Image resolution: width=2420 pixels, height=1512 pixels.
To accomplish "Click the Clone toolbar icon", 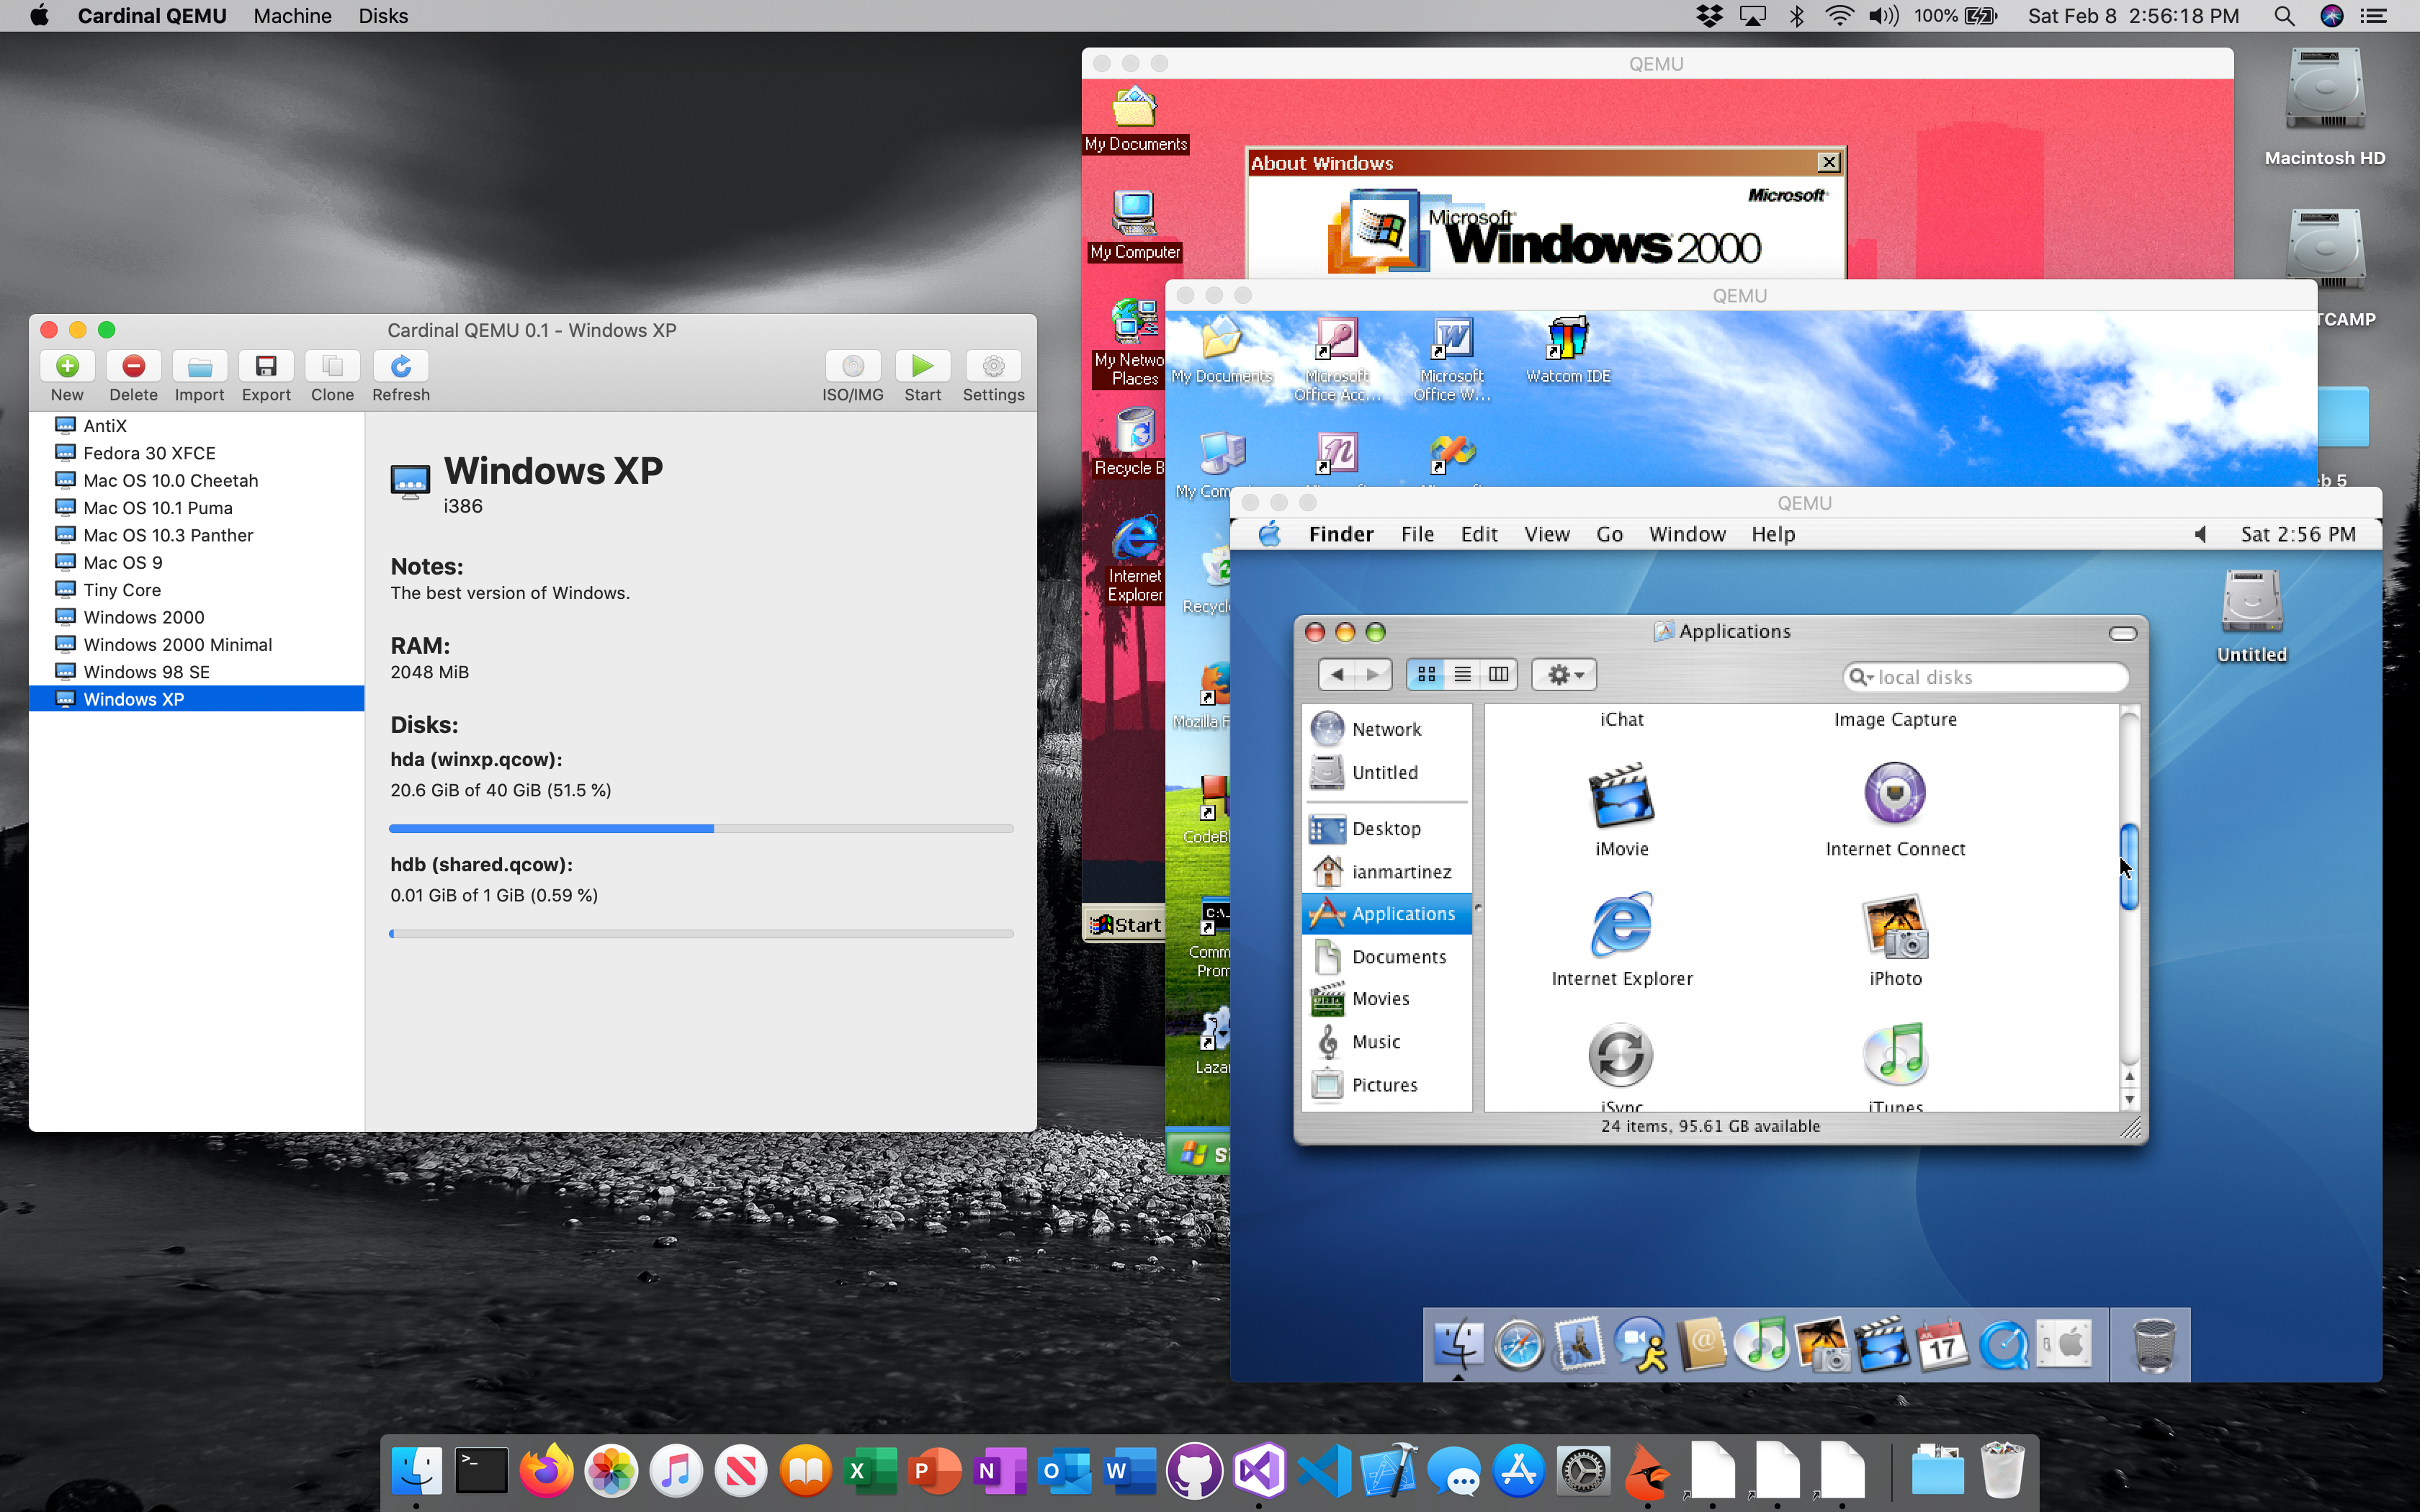I will click(332, 366).
